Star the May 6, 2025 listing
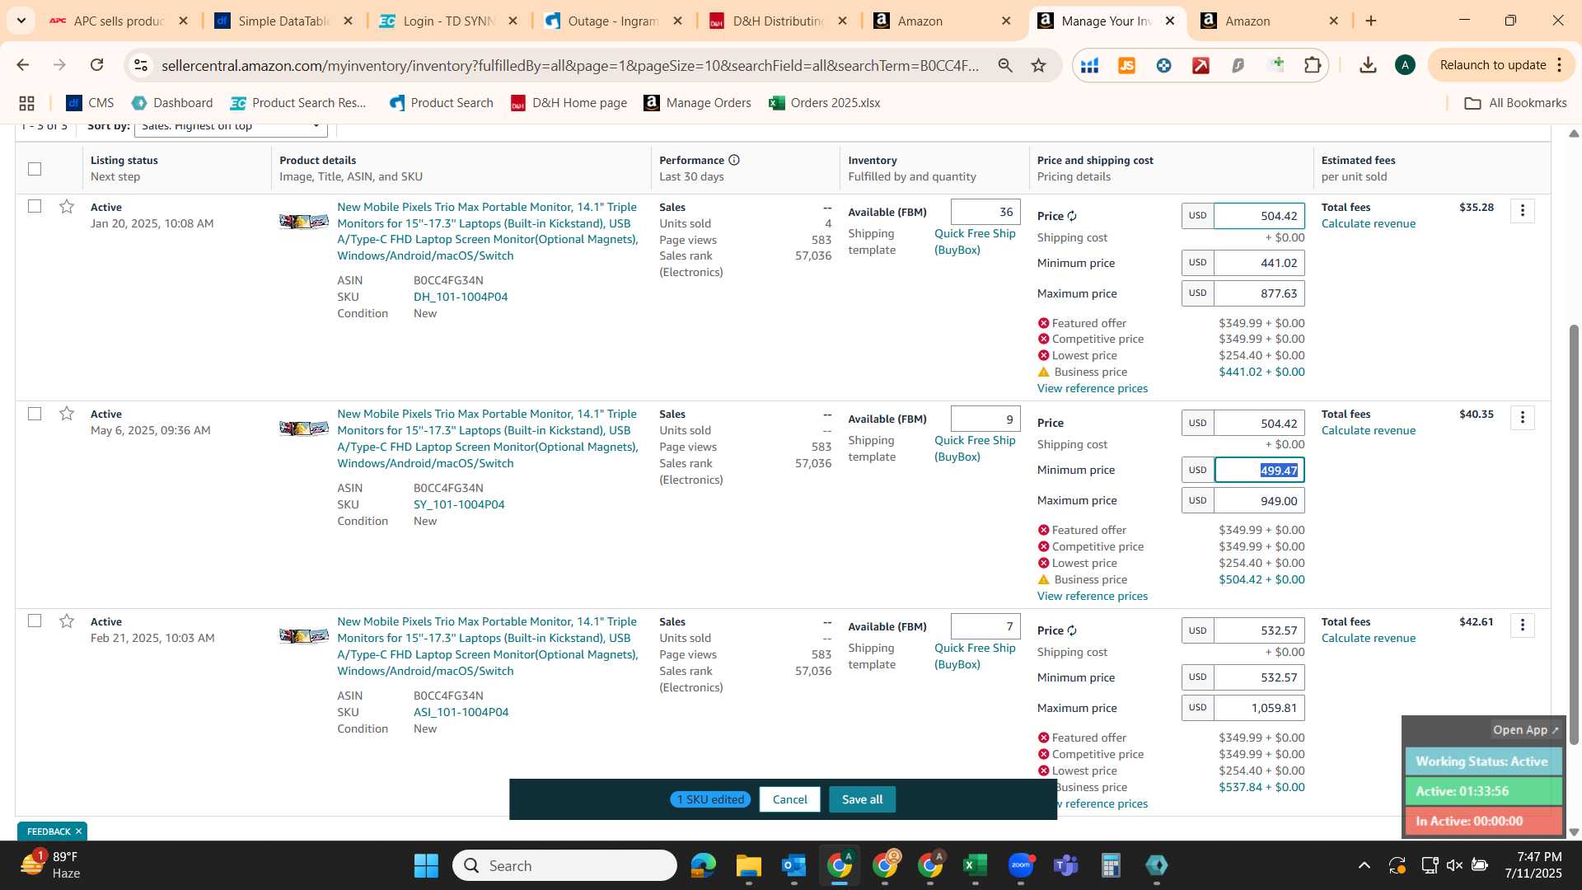 pos(67,413)
